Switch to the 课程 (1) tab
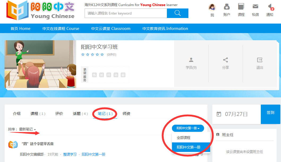The width and height of the screenshot is (281, 162). (x=38, y=114)
